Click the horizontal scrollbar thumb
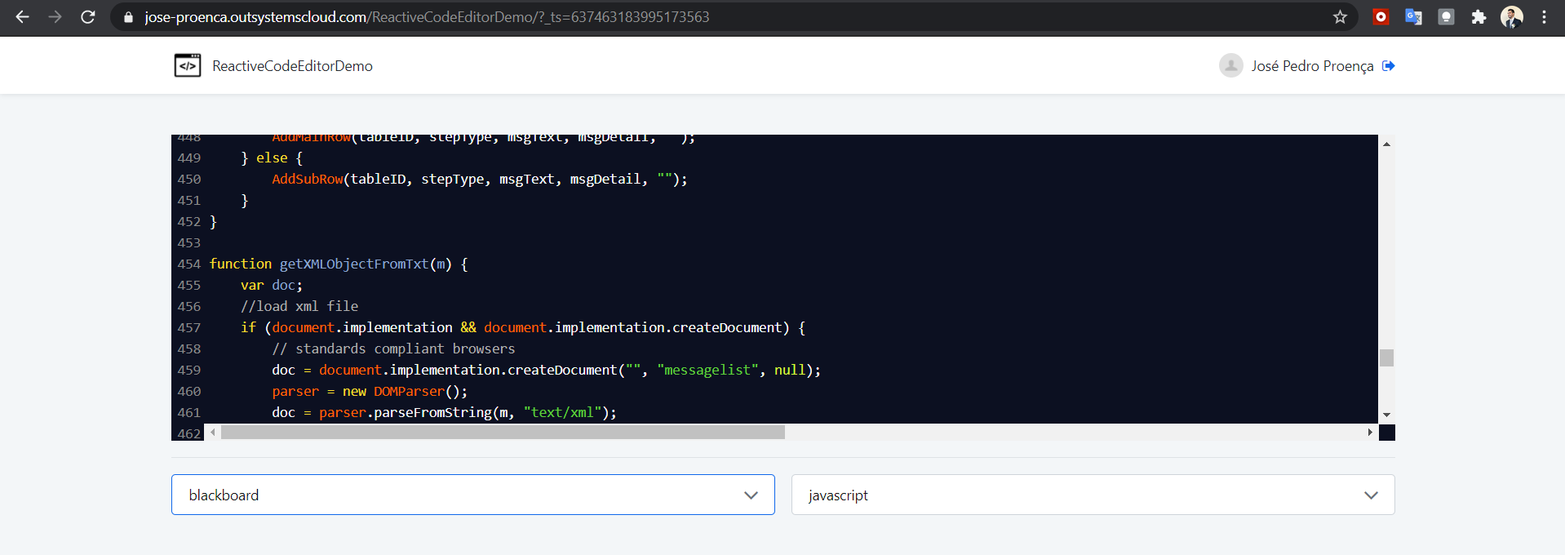The height and width of the screenshot is (555, 1565). click(x=503, y=432)
